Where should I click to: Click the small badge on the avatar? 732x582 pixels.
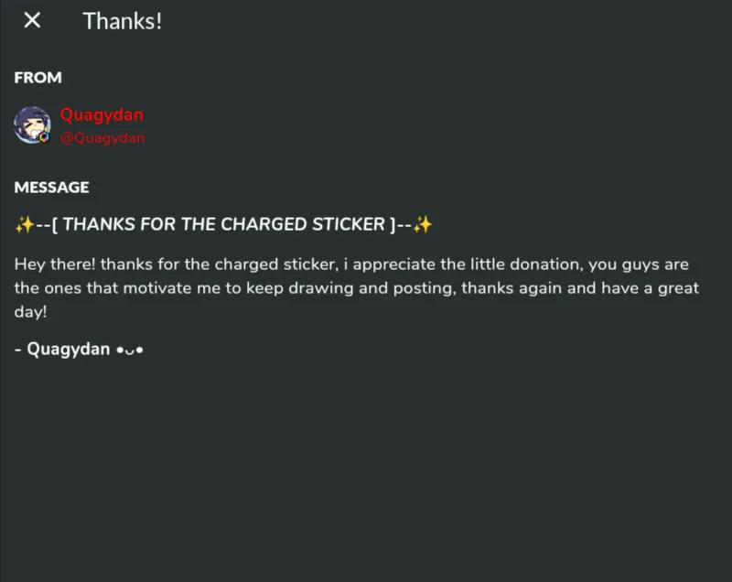click(x=43, y=136)
